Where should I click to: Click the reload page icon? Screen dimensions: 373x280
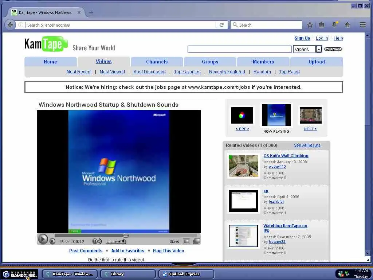click(221, 25)
